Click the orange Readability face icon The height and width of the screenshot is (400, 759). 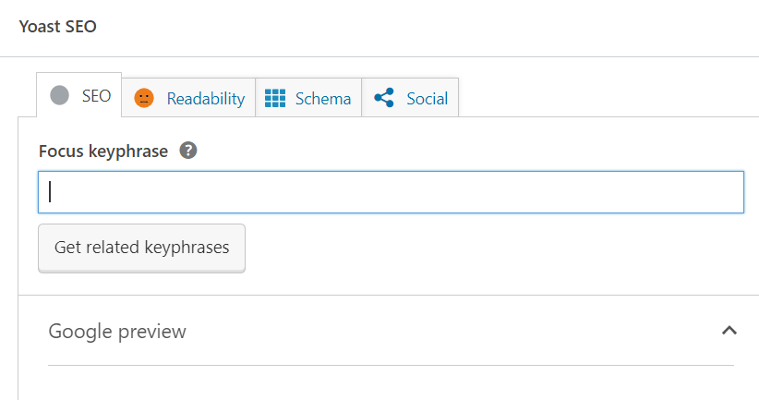pos(143,98)
